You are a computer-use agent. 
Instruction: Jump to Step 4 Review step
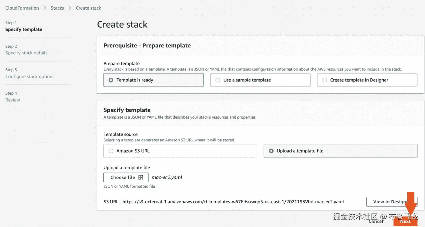(x=13, y=100)
